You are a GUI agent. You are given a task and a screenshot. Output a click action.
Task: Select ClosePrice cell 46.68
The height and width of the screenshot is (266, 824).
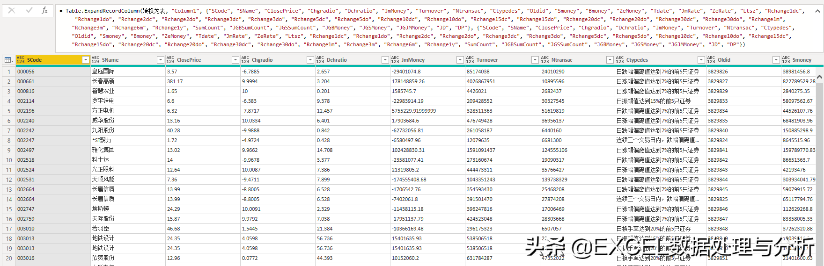coord(203,229)
